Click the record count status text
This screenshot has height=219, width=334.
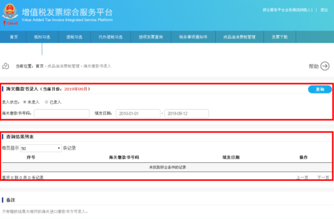tap(23, 177)
